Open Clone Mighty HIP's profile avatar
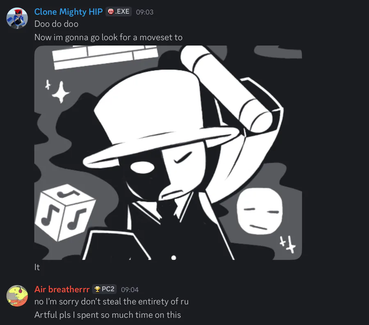Viewport: 369px width, 325px height. click(17, 18)
